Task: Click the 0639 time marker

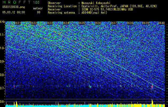Action: click(x=146, y=23)
